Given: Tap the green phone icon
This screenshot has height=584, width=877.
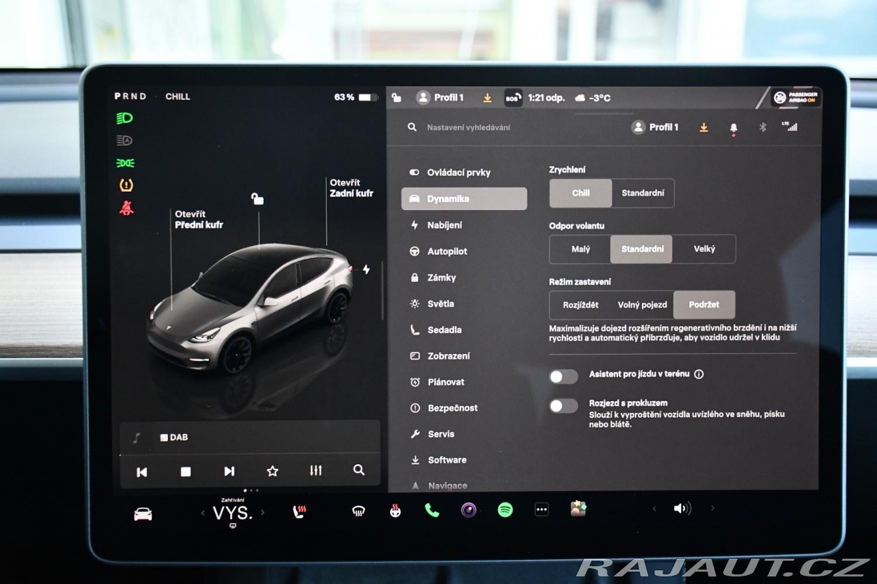Looking at the screenshot, I should (432, 509).
